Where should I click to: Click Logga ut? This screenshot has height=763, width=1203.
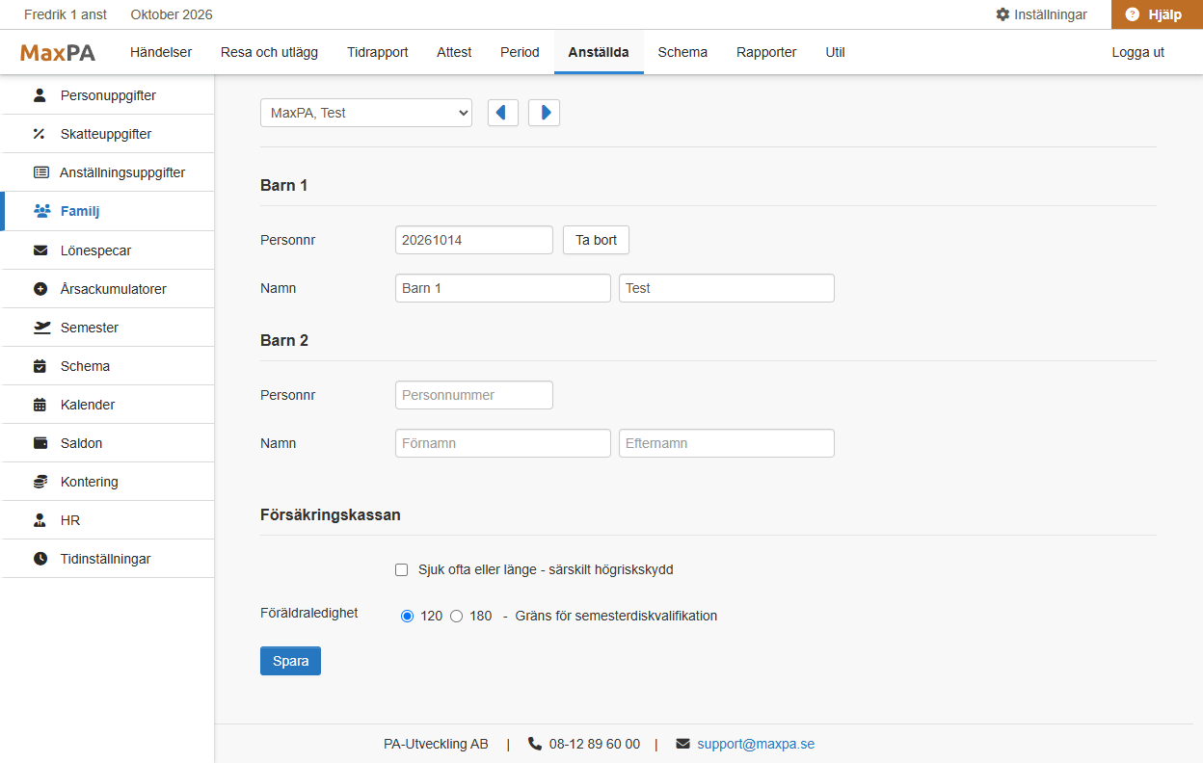pyautogui.click(x=1138, y=52)
